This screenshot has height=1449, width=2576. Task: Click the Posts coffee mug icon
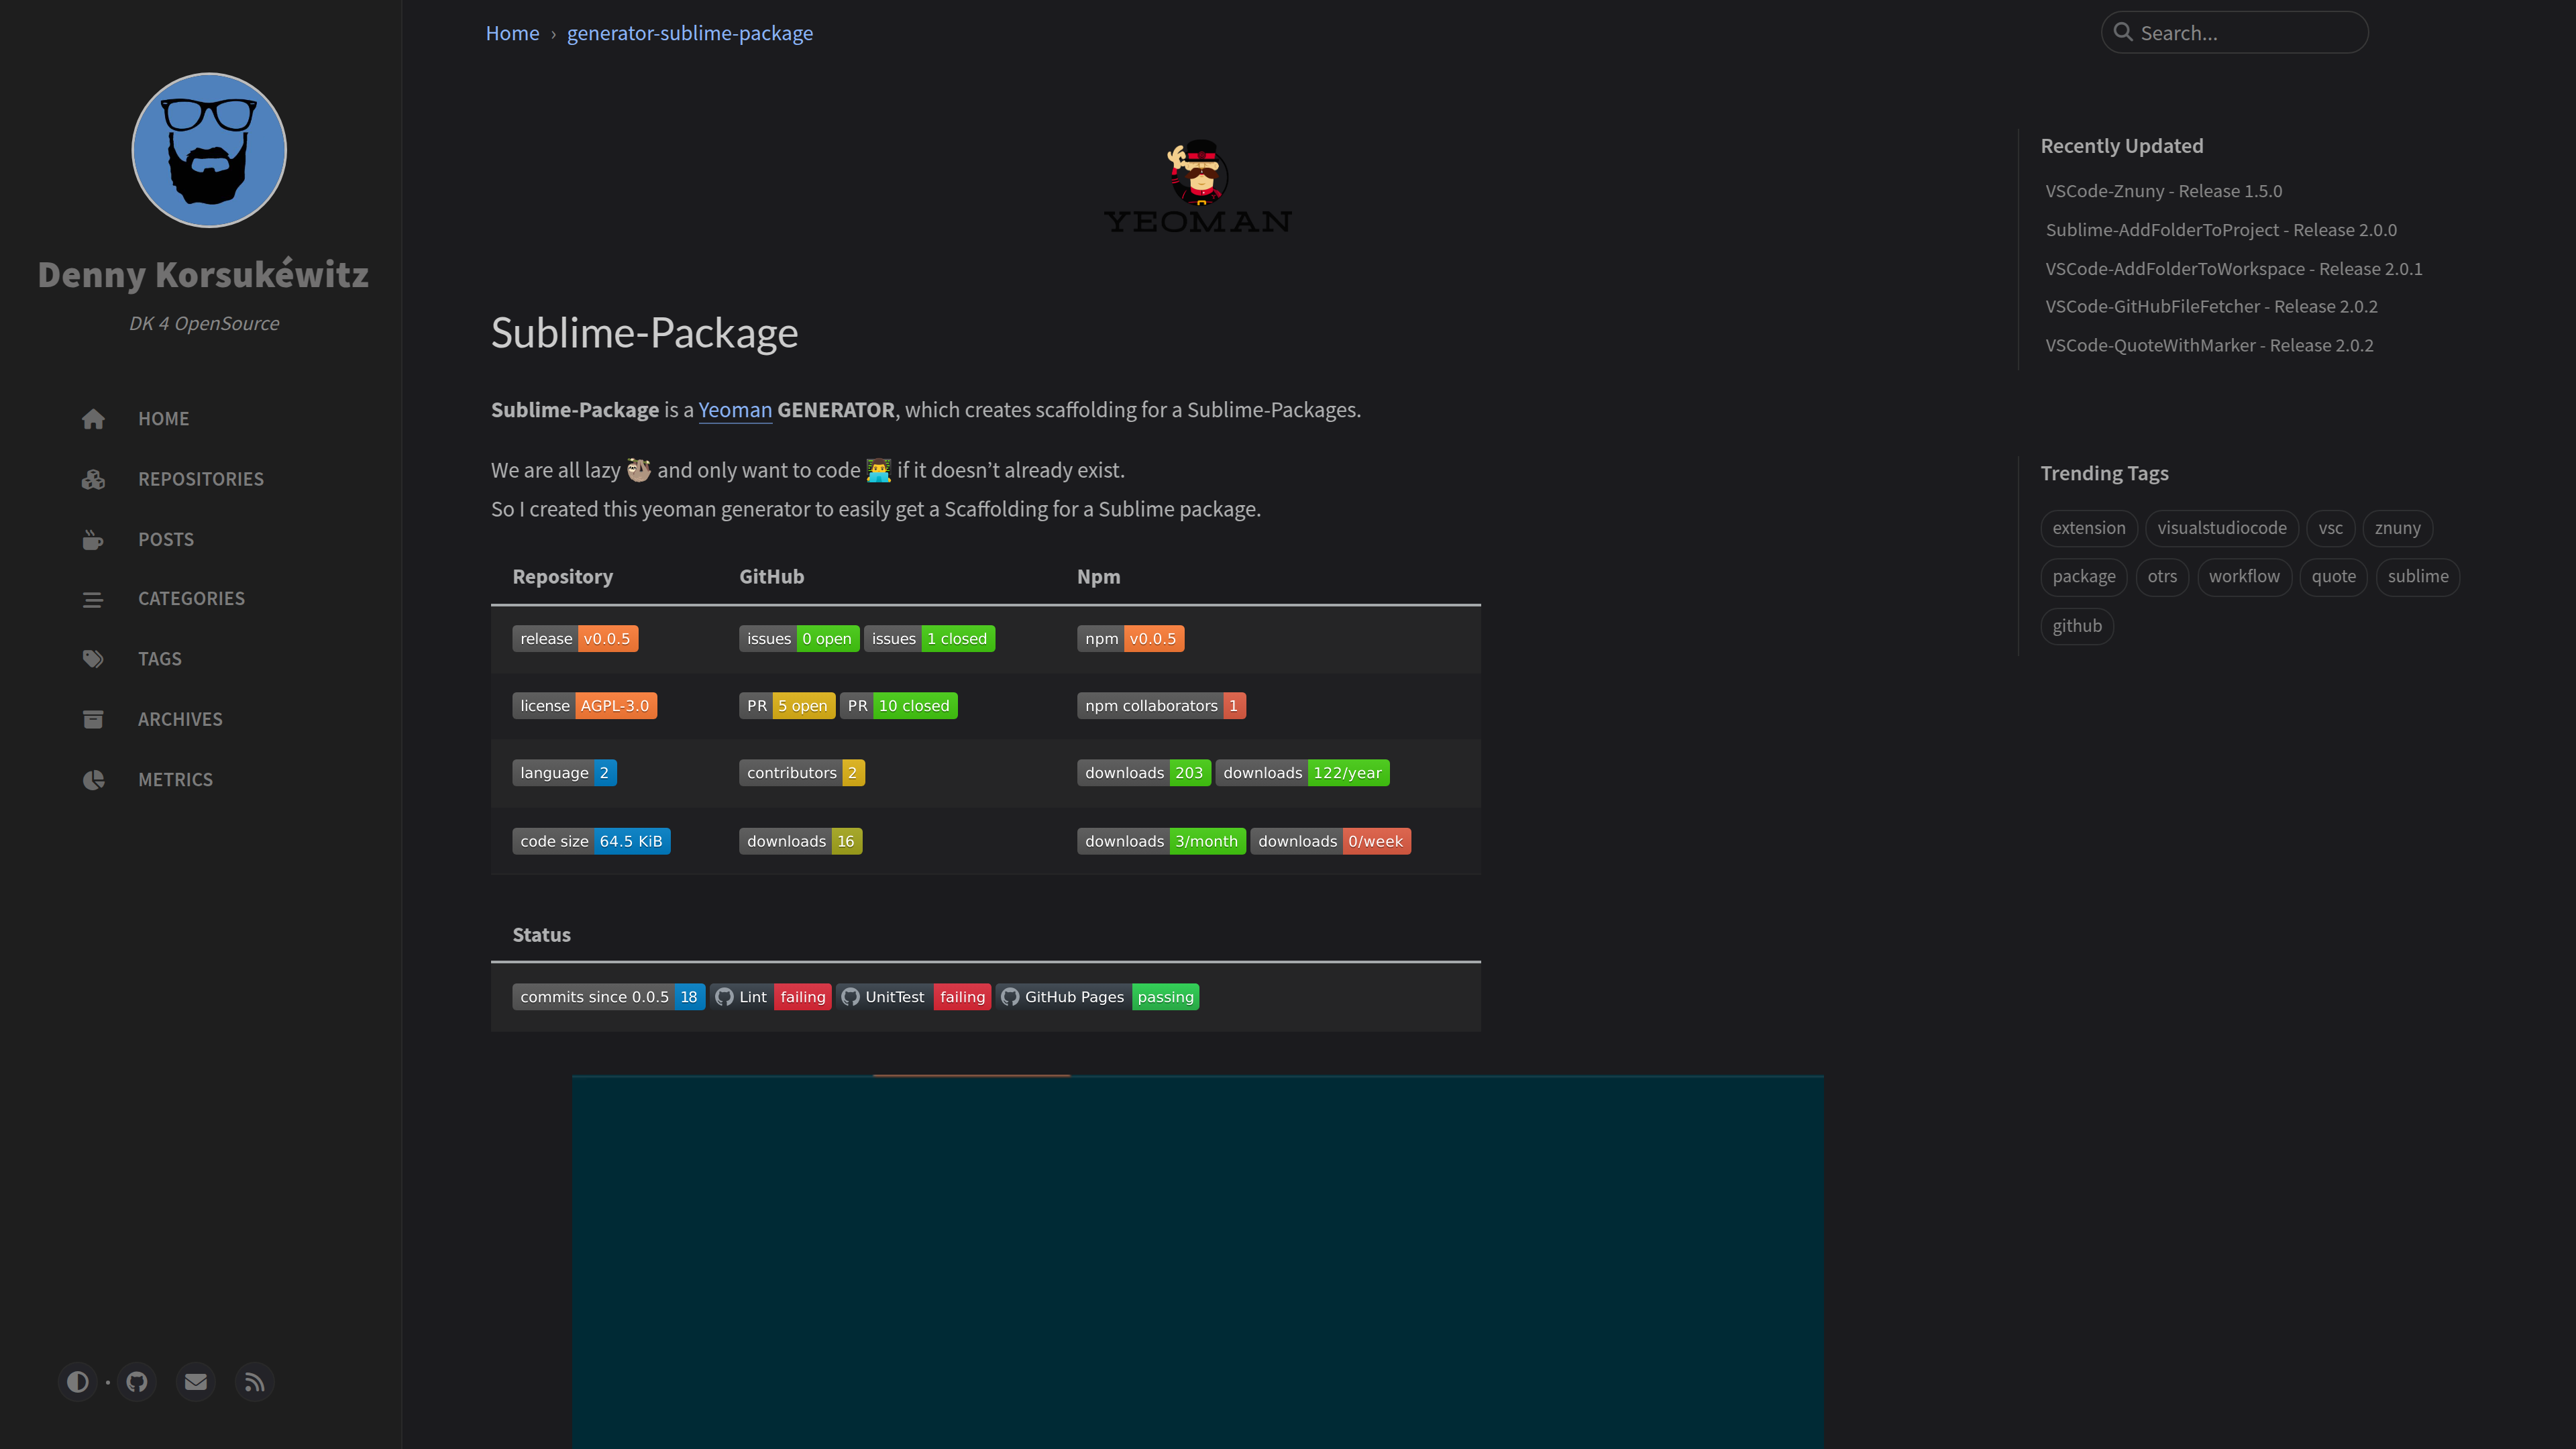click(93, 540)
